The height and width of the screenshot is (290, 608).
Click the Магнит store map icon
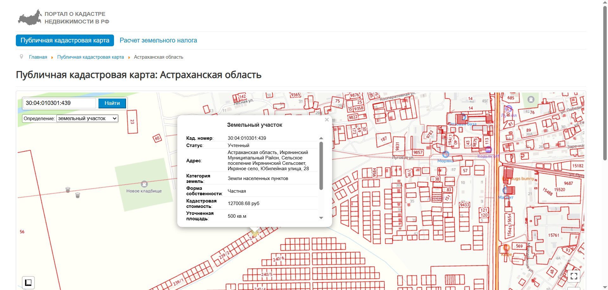pos(505,190)
